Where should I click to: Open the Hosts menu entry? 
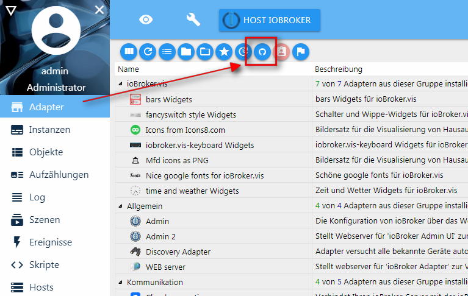pos(55,287)
